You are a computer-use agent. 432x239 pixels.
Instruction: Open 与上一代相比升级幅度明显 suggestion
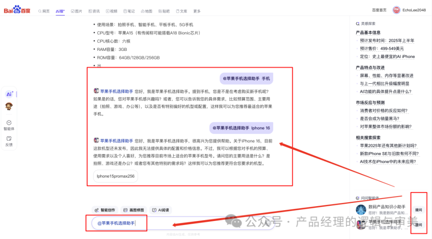(x=385, y=84)
